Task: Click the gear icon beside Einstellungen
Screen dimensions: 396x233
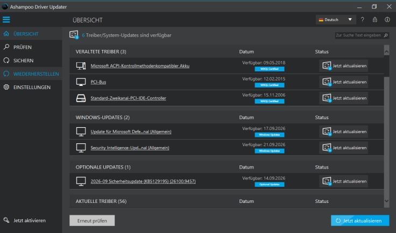Action: [6, 87]
